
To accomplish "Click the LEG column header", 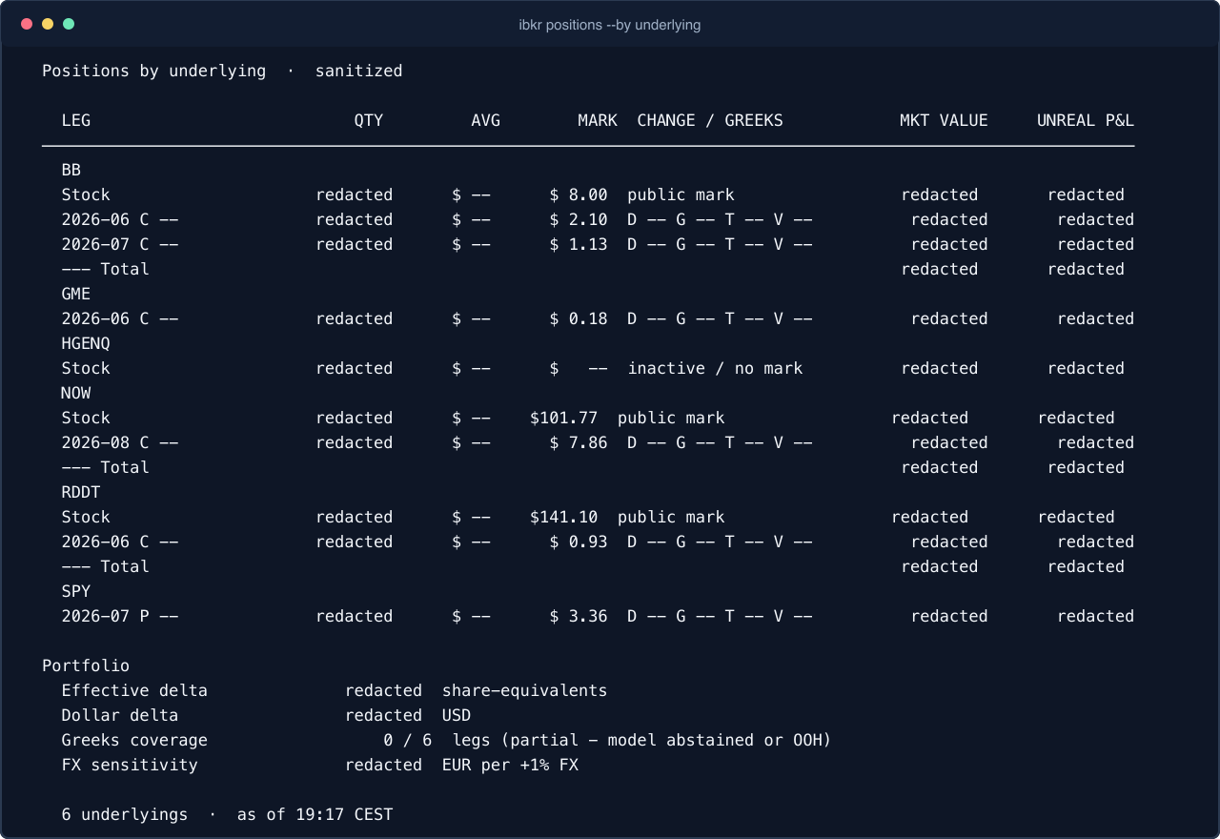I will (76, 120).
